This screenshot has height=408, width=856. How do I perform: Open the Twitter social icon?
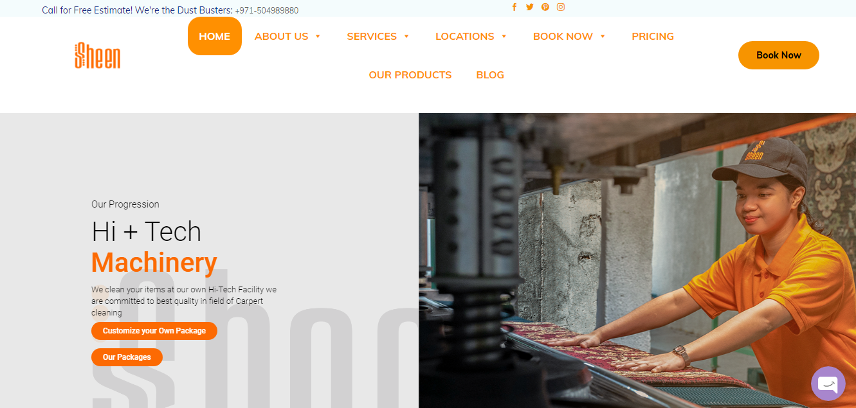point(530,7)
